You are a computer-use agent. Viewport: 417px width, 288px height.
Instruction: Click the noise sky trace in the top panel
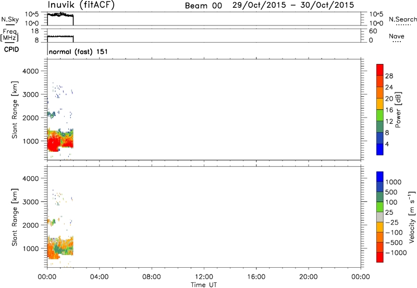(x=60, y=15)
